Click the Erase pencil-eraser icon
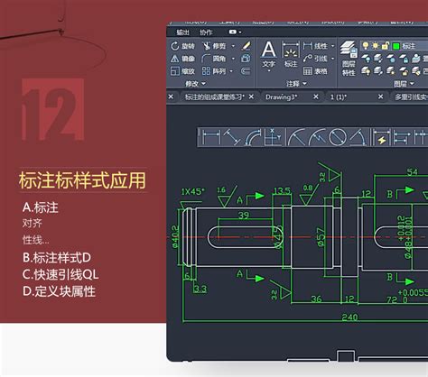 246,46
